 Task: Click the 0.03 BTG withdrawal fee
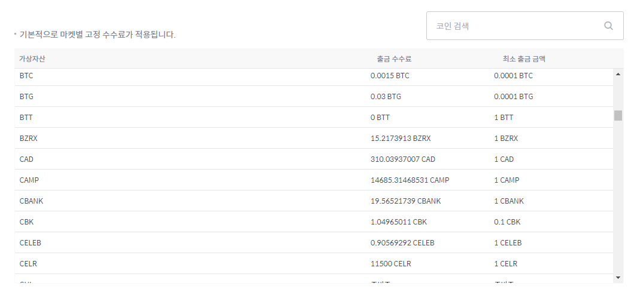coord(386,97)
